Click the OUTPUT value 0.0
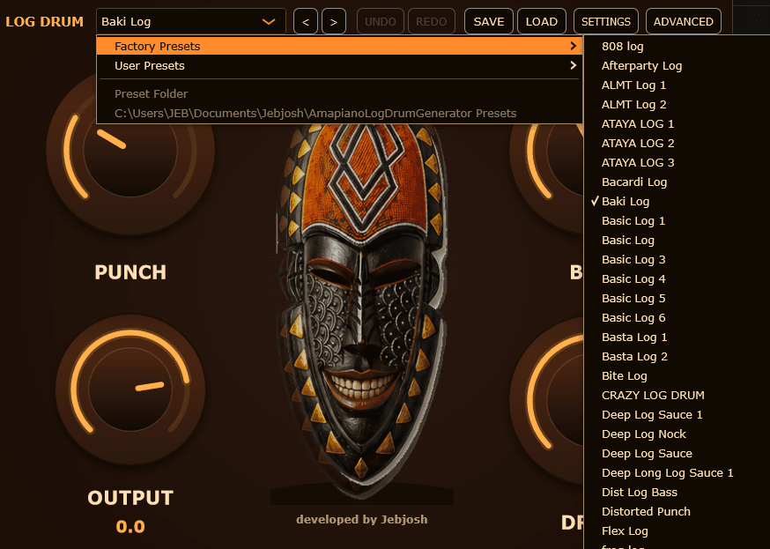 pyautogui.click(x=130, y=527)
